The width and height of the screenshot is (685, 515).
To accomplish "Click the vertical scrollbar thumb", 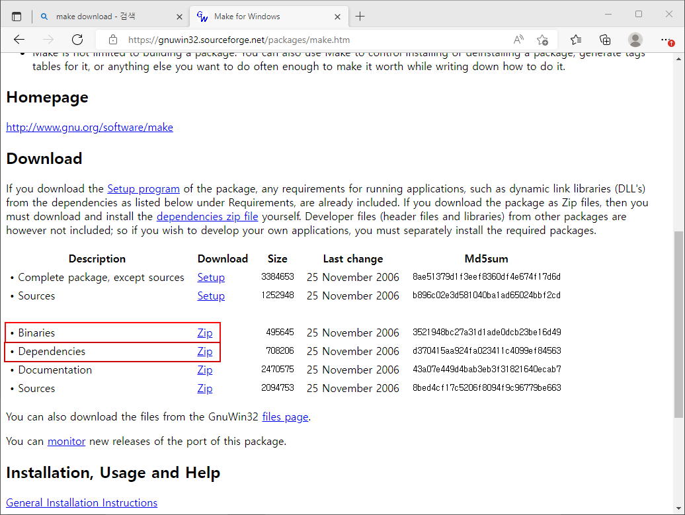I will coord(678,325).
